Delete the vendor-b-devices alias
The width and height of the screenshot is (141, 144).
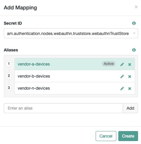pyautogui.click(x=130, y=76)
